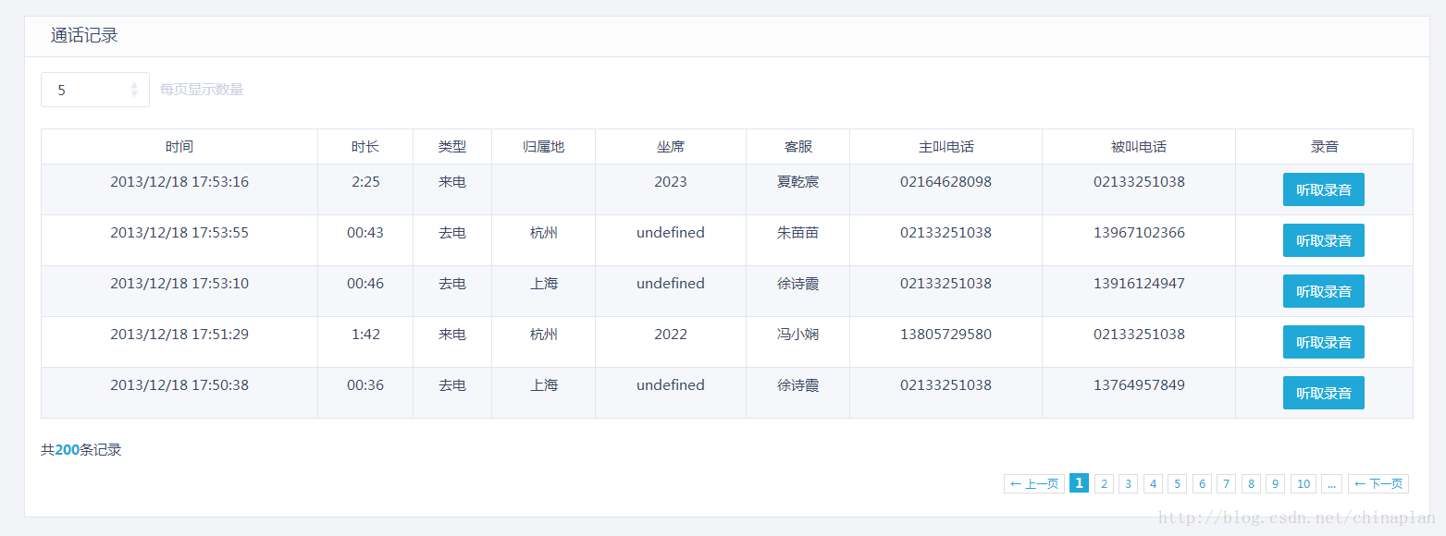This screenshot has width=1446, height=536.
Task: Jump to pagination page 7
Action: pyautogui.click(x=1226, y=483)
